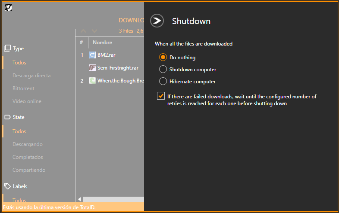The width and height of the screenshot is (339, 213).
Task: Click the move down chevron arrow
Action: coord(94,31)
